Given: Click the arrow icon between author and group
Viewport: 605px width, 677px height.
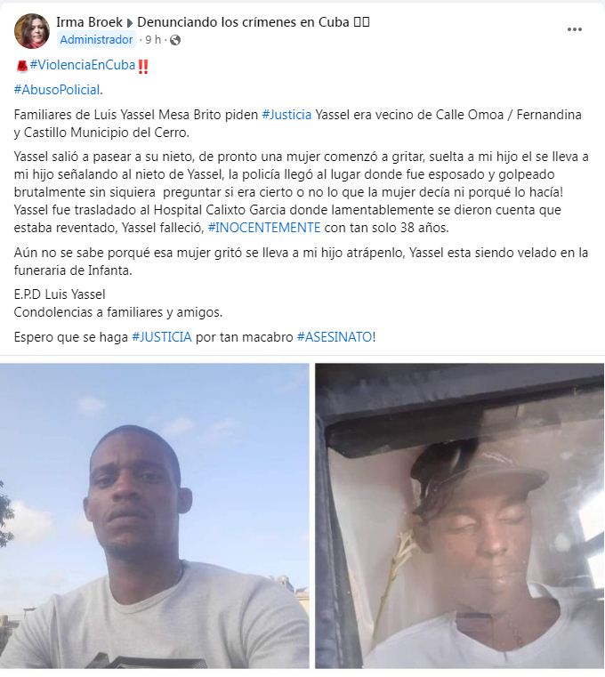Looking at the screenshot, I should pyautogui.click(x=130, y=22).
